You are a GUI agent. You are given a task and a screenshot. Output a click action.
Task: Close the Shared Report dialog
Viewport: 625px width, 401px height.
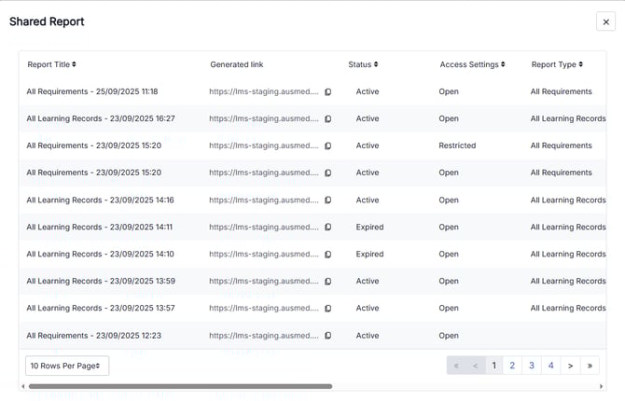(x=605, y=21)
